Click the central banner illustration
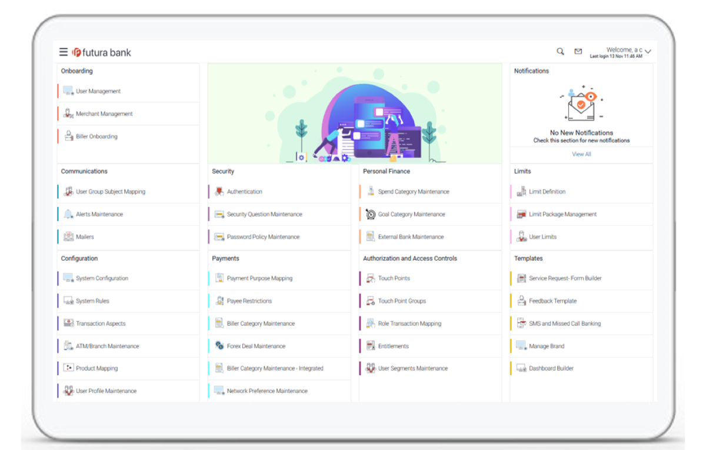Viewport: 706px width, 450px height. click(x=355, y=114)
